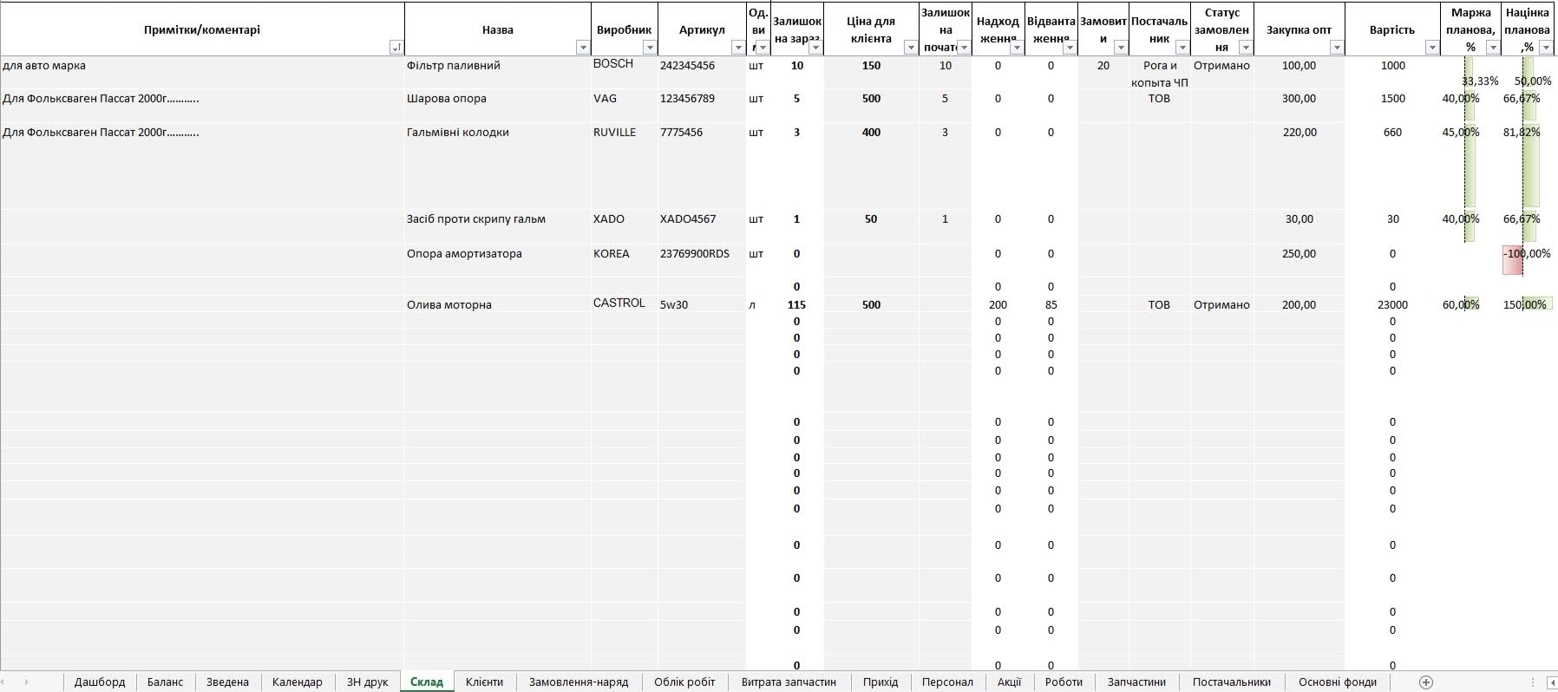Go to Витрата запчастин sheet tab
1558x692 pixels.
[789, 682]
